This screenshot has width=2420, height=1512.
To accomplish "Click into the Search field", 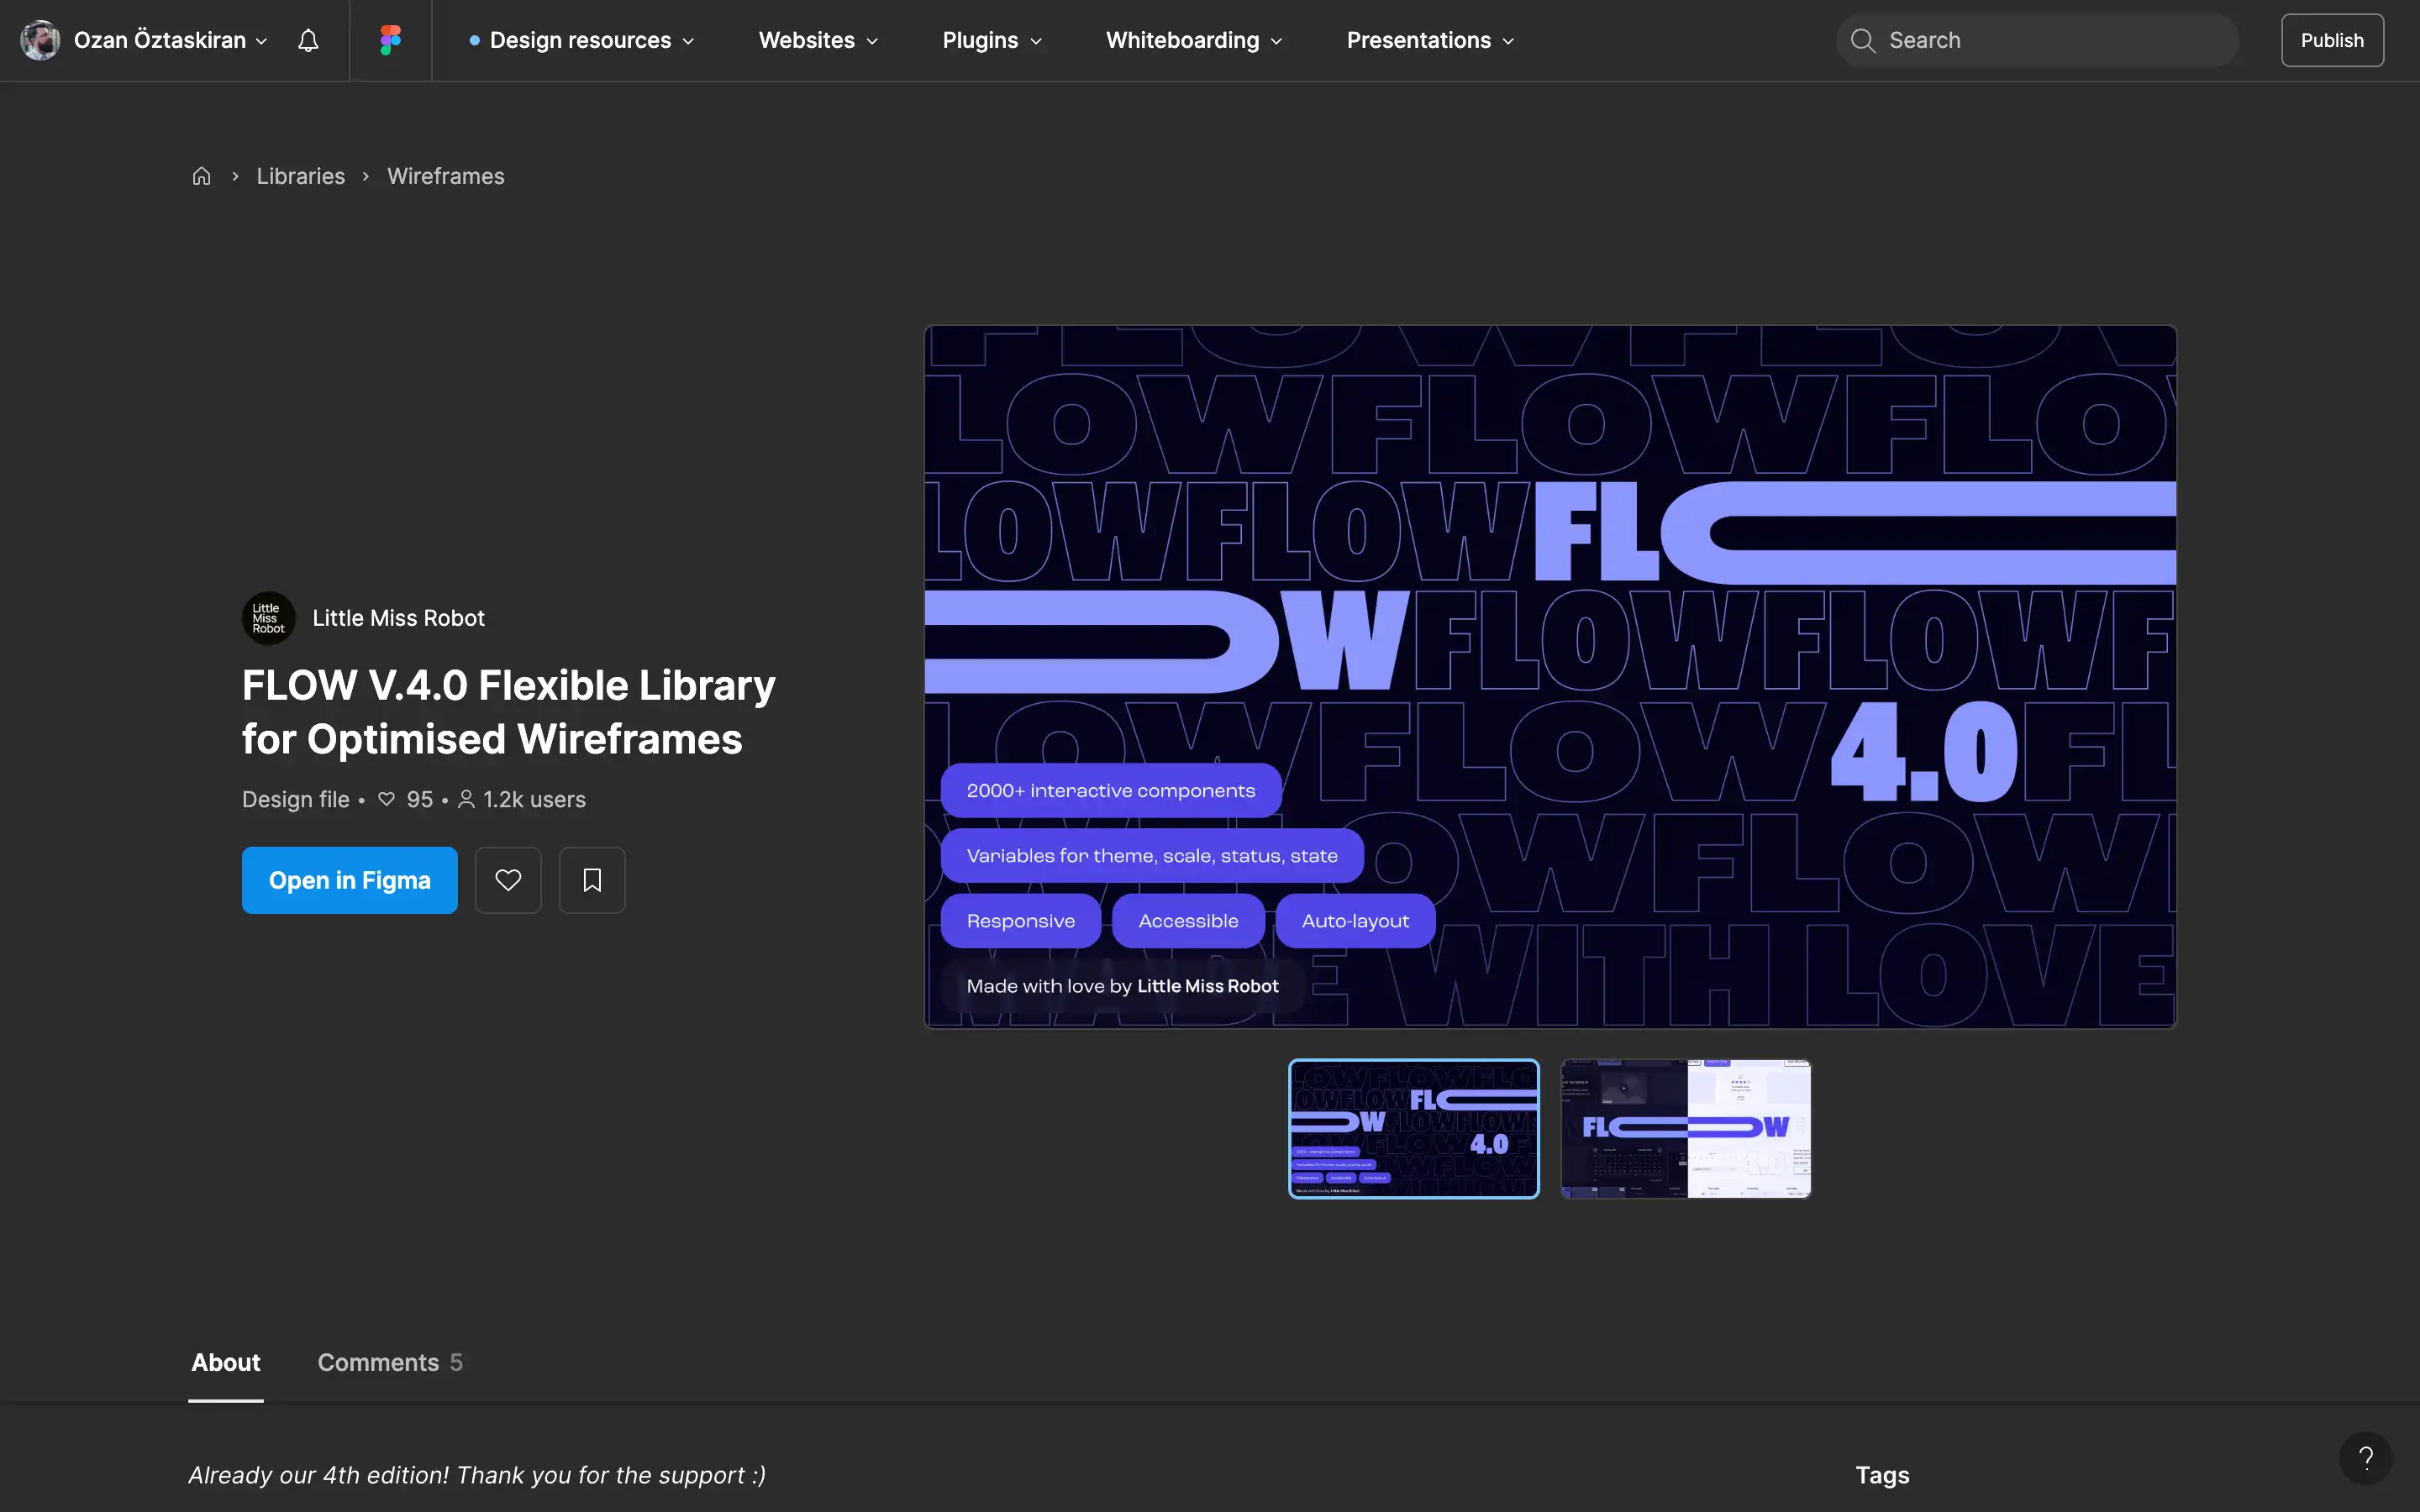I will tap(2037, 40).
